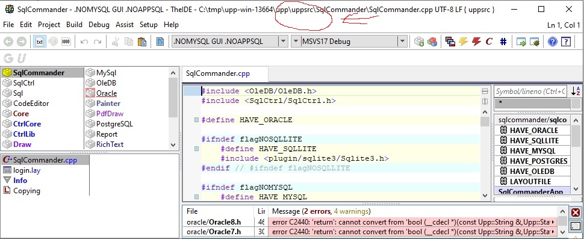Click the boxed question mark icon
584x239 pixels.
tap(566, 42)
